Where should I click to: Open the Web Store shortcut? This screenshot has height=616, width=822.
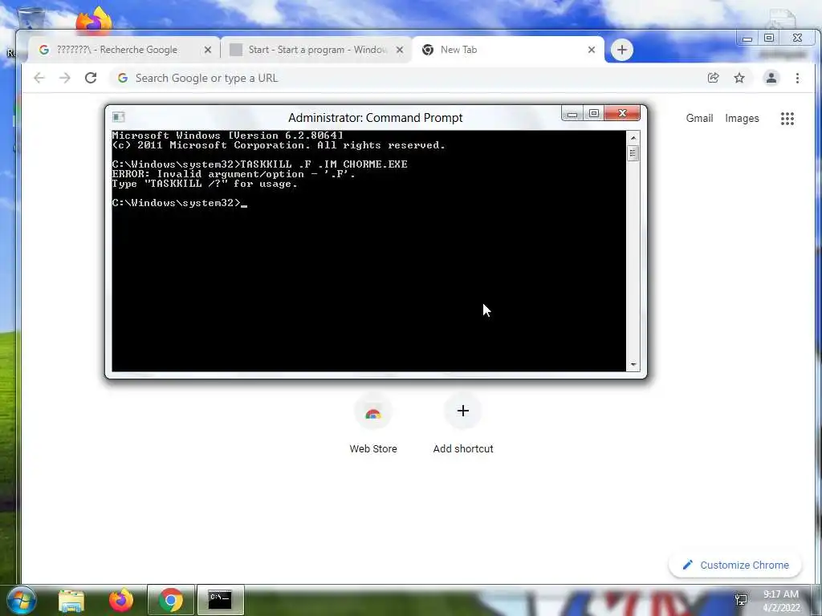[373, 423]
